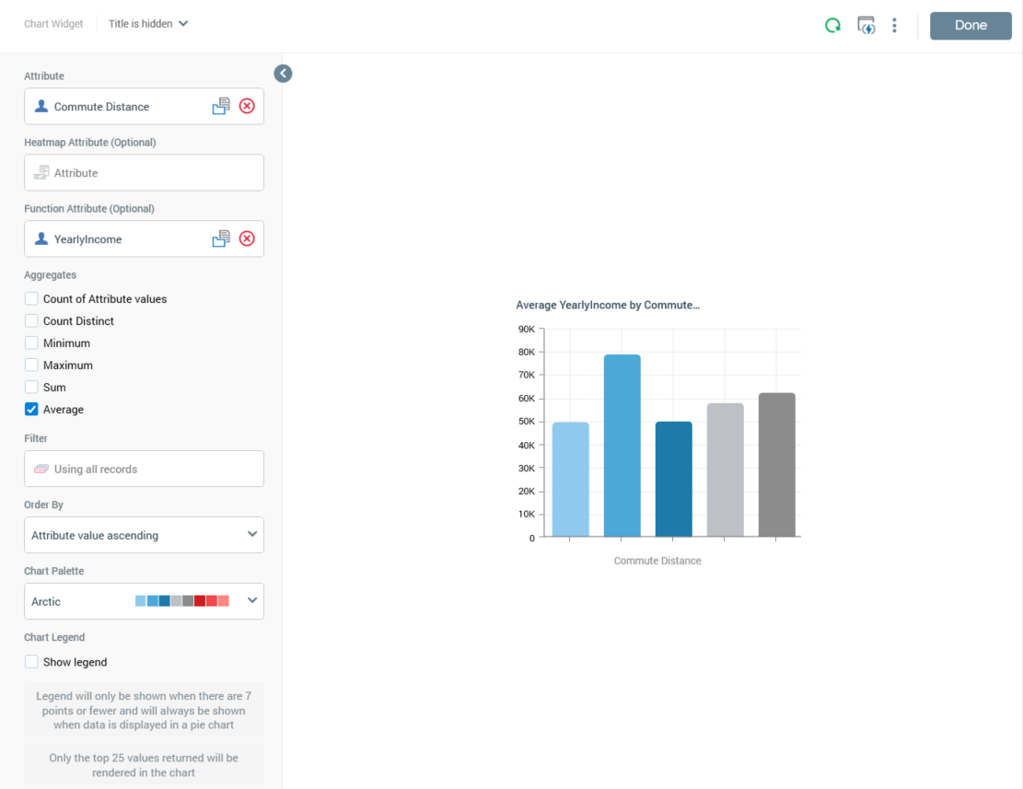Viewport: 1023px width, 789px height.
Task: Uncheck the Average aggregate
Action: (x=32, y=410)
